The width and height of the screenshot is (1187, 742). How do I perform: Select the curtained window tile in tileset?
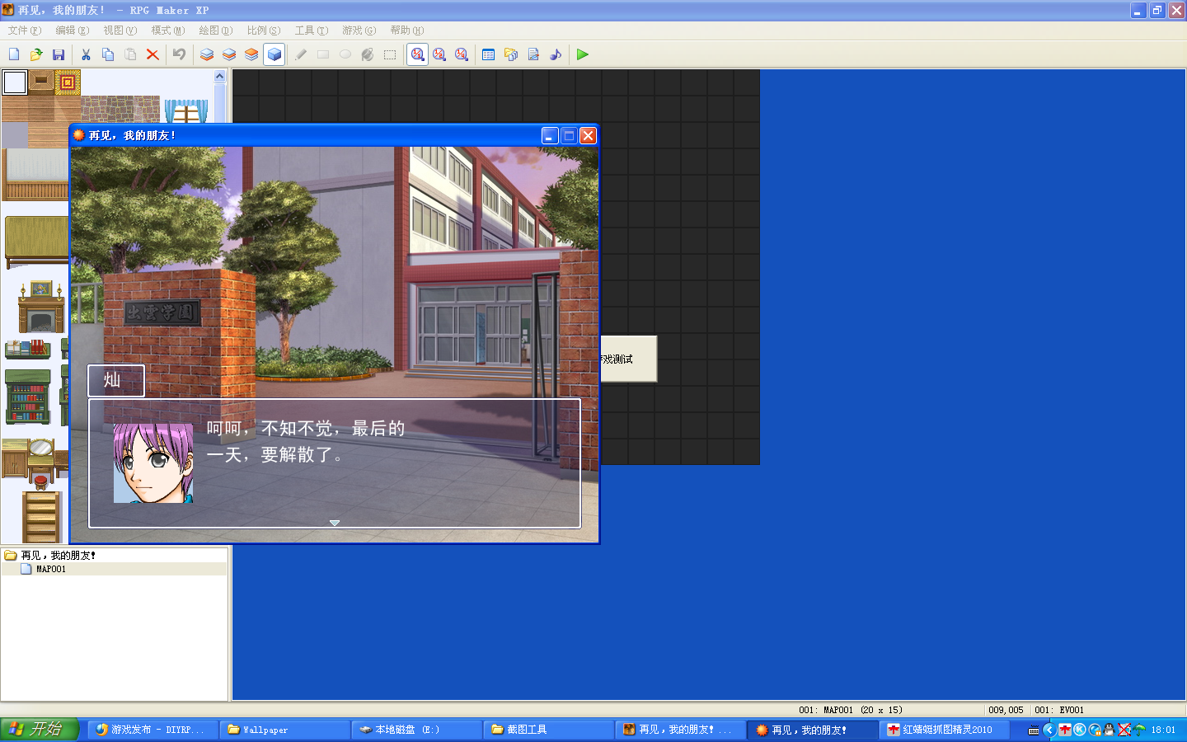pyautogui.click(x=186, y=110)
